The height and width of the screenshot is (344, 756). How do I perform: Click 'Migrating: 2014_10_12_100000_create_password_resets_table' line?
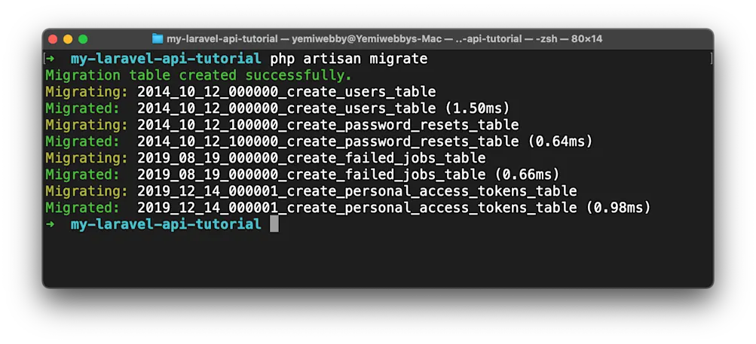tap(282, 125)
